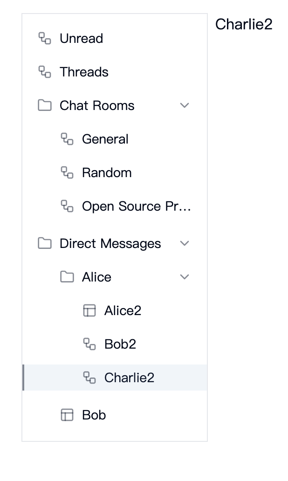Image resolution: width=288 pixels, height=481 pixels.
Task: Collapse the Direct Messages section
Action: (x=185, y=243)
